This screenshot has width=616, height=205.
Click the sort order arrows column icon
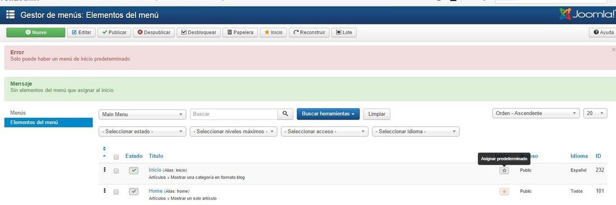(105, 152)
